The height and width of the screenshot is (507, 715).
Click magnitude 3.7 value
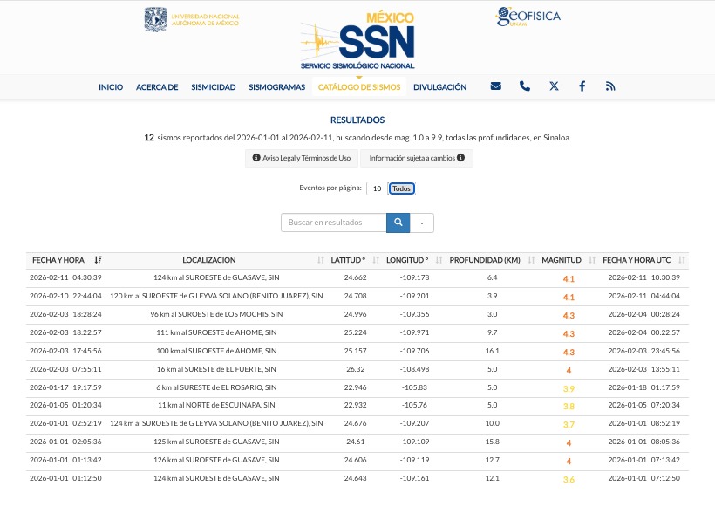(x=569, y=424)
